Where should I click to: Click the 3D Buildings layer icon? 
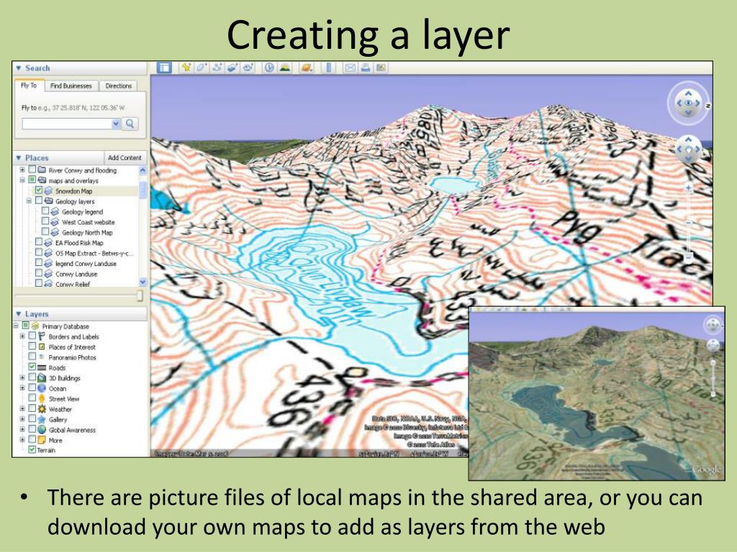coord(42,378)
